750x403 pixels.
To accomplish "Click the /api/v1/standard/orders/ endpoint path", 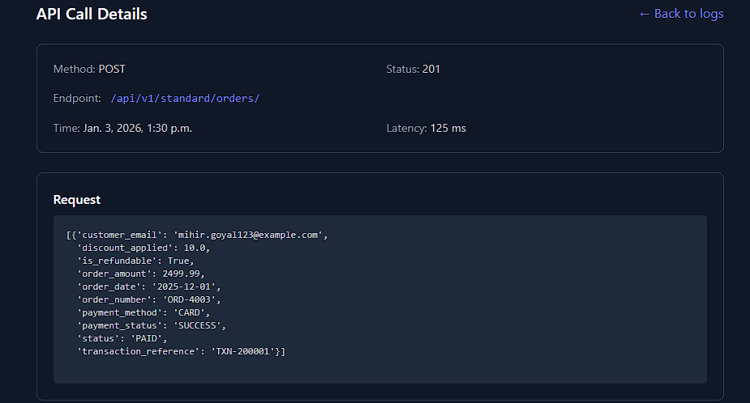I will pos(185,99).
